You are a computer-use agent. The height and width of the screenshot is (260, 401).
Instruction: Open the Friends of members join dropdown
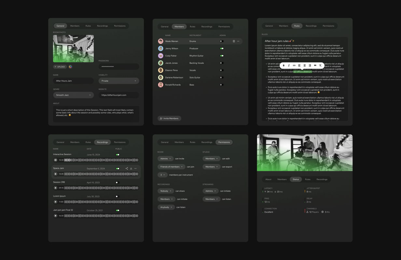coord(171,167)
